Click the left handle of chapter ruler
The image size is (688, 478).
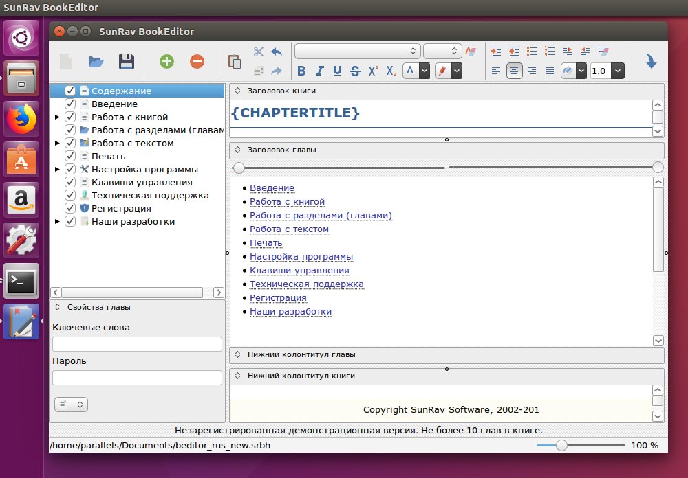(239, 168)
